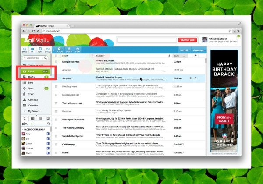The width and height of the screenshot is (263, 184).
Task: Enter fullscreen with the window expand arrows
Action: pos(239,24)
